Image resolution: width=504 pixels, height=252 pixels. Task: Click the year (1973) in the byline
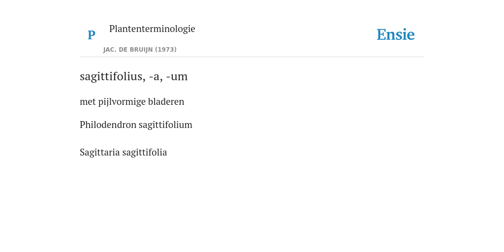pos(166,50)
